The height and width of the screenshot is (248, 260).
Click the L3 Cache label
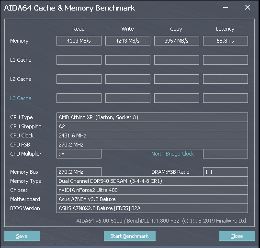(x=21, y=98)
